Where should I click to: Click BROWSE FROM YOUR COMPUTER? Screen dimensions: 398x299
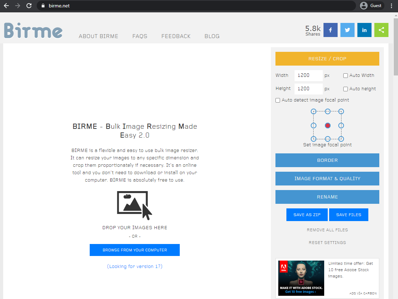pyautogui.click(x=135, y=250)
